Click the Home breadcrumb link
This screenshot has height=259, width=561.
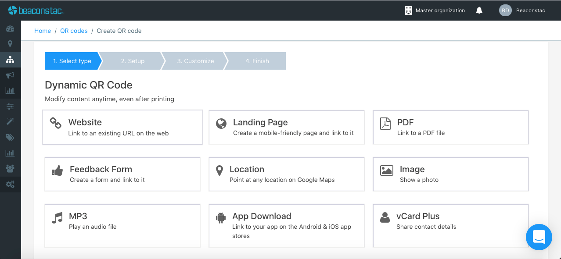pyautogui.click(x=43, y=31)
